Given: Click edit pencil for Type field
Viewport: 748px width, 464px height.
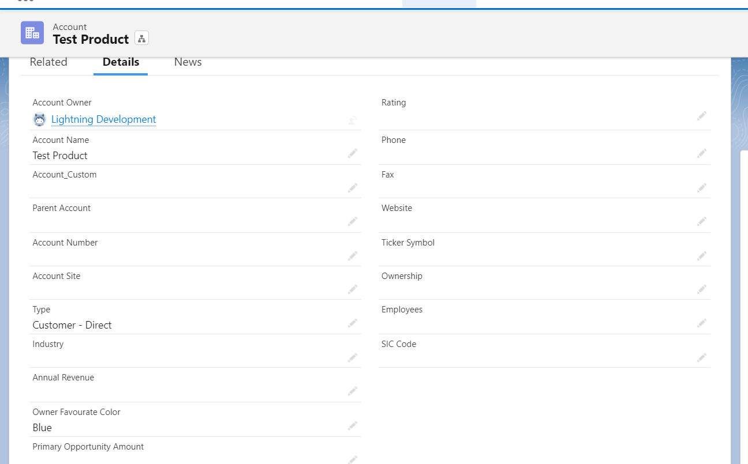Looking at the screenshot, I should coord(352,323).
